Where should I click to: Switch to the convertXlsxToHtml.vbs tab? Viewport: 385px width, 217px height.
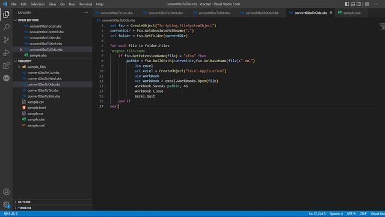(163, 13)
